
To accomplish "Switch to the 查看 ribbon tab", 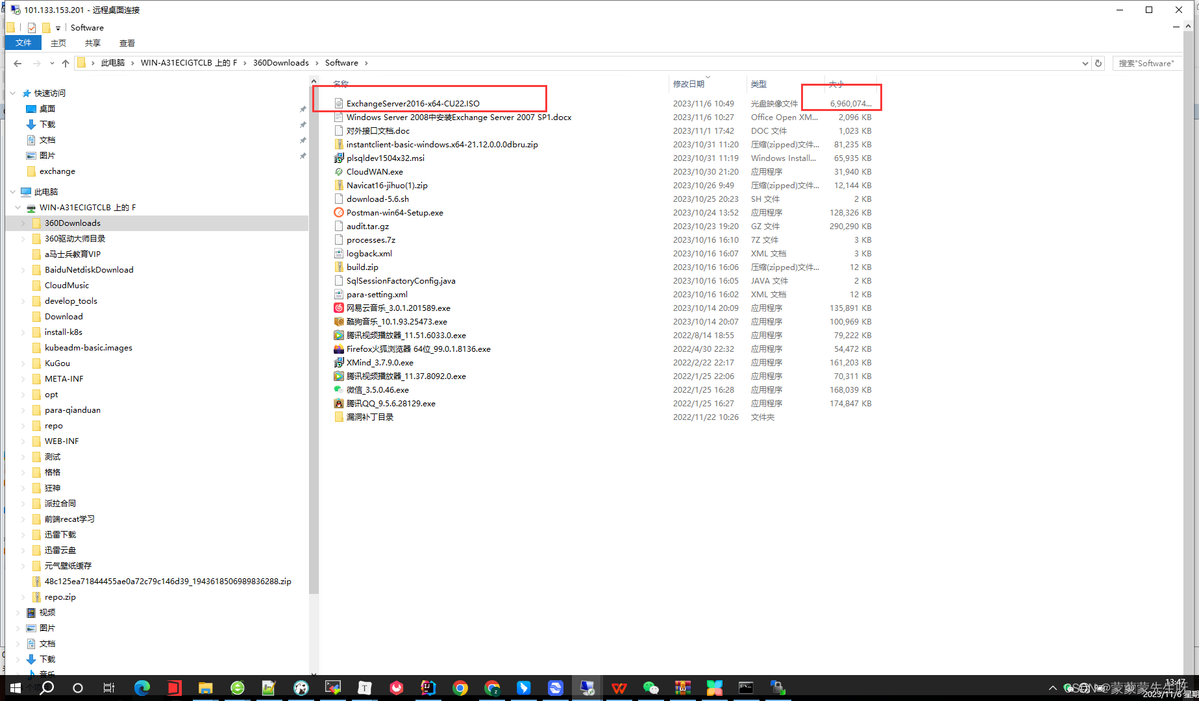I will pyautogui.click(x=127, y=43).
